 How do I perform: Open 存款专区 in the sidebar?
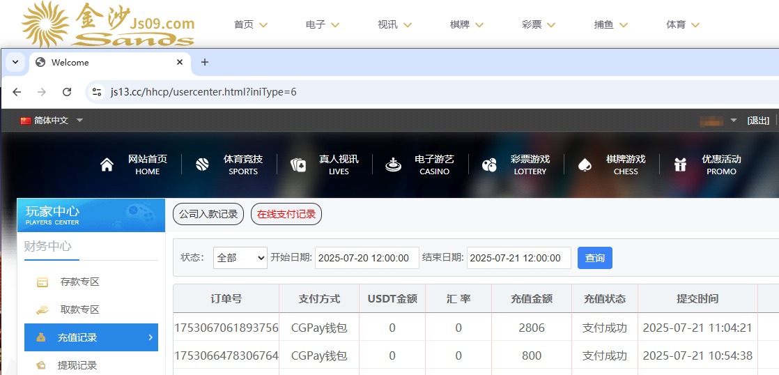[79, 282]
